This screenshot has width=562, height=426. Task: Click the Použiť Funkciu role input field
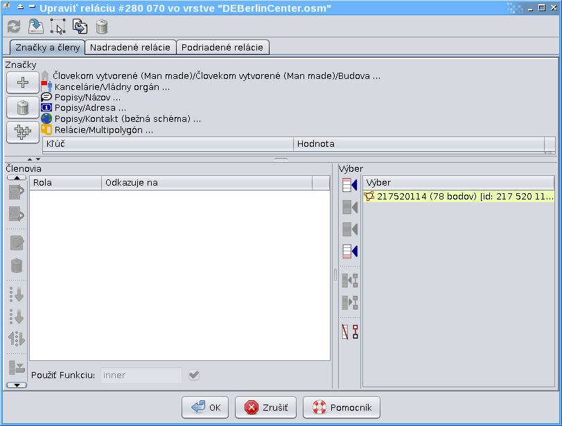pos(141,375)
